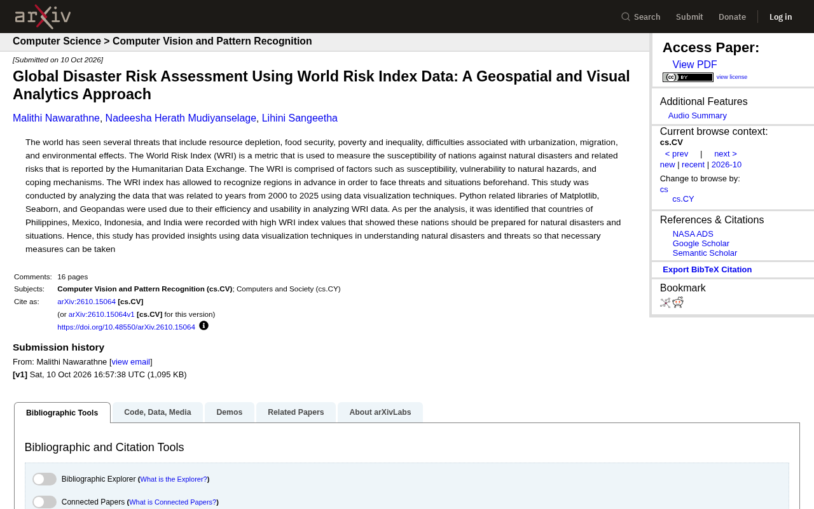814x509 pixels.
Task: Click Export BibTeX Citation
Action: (x=707, y=270)
